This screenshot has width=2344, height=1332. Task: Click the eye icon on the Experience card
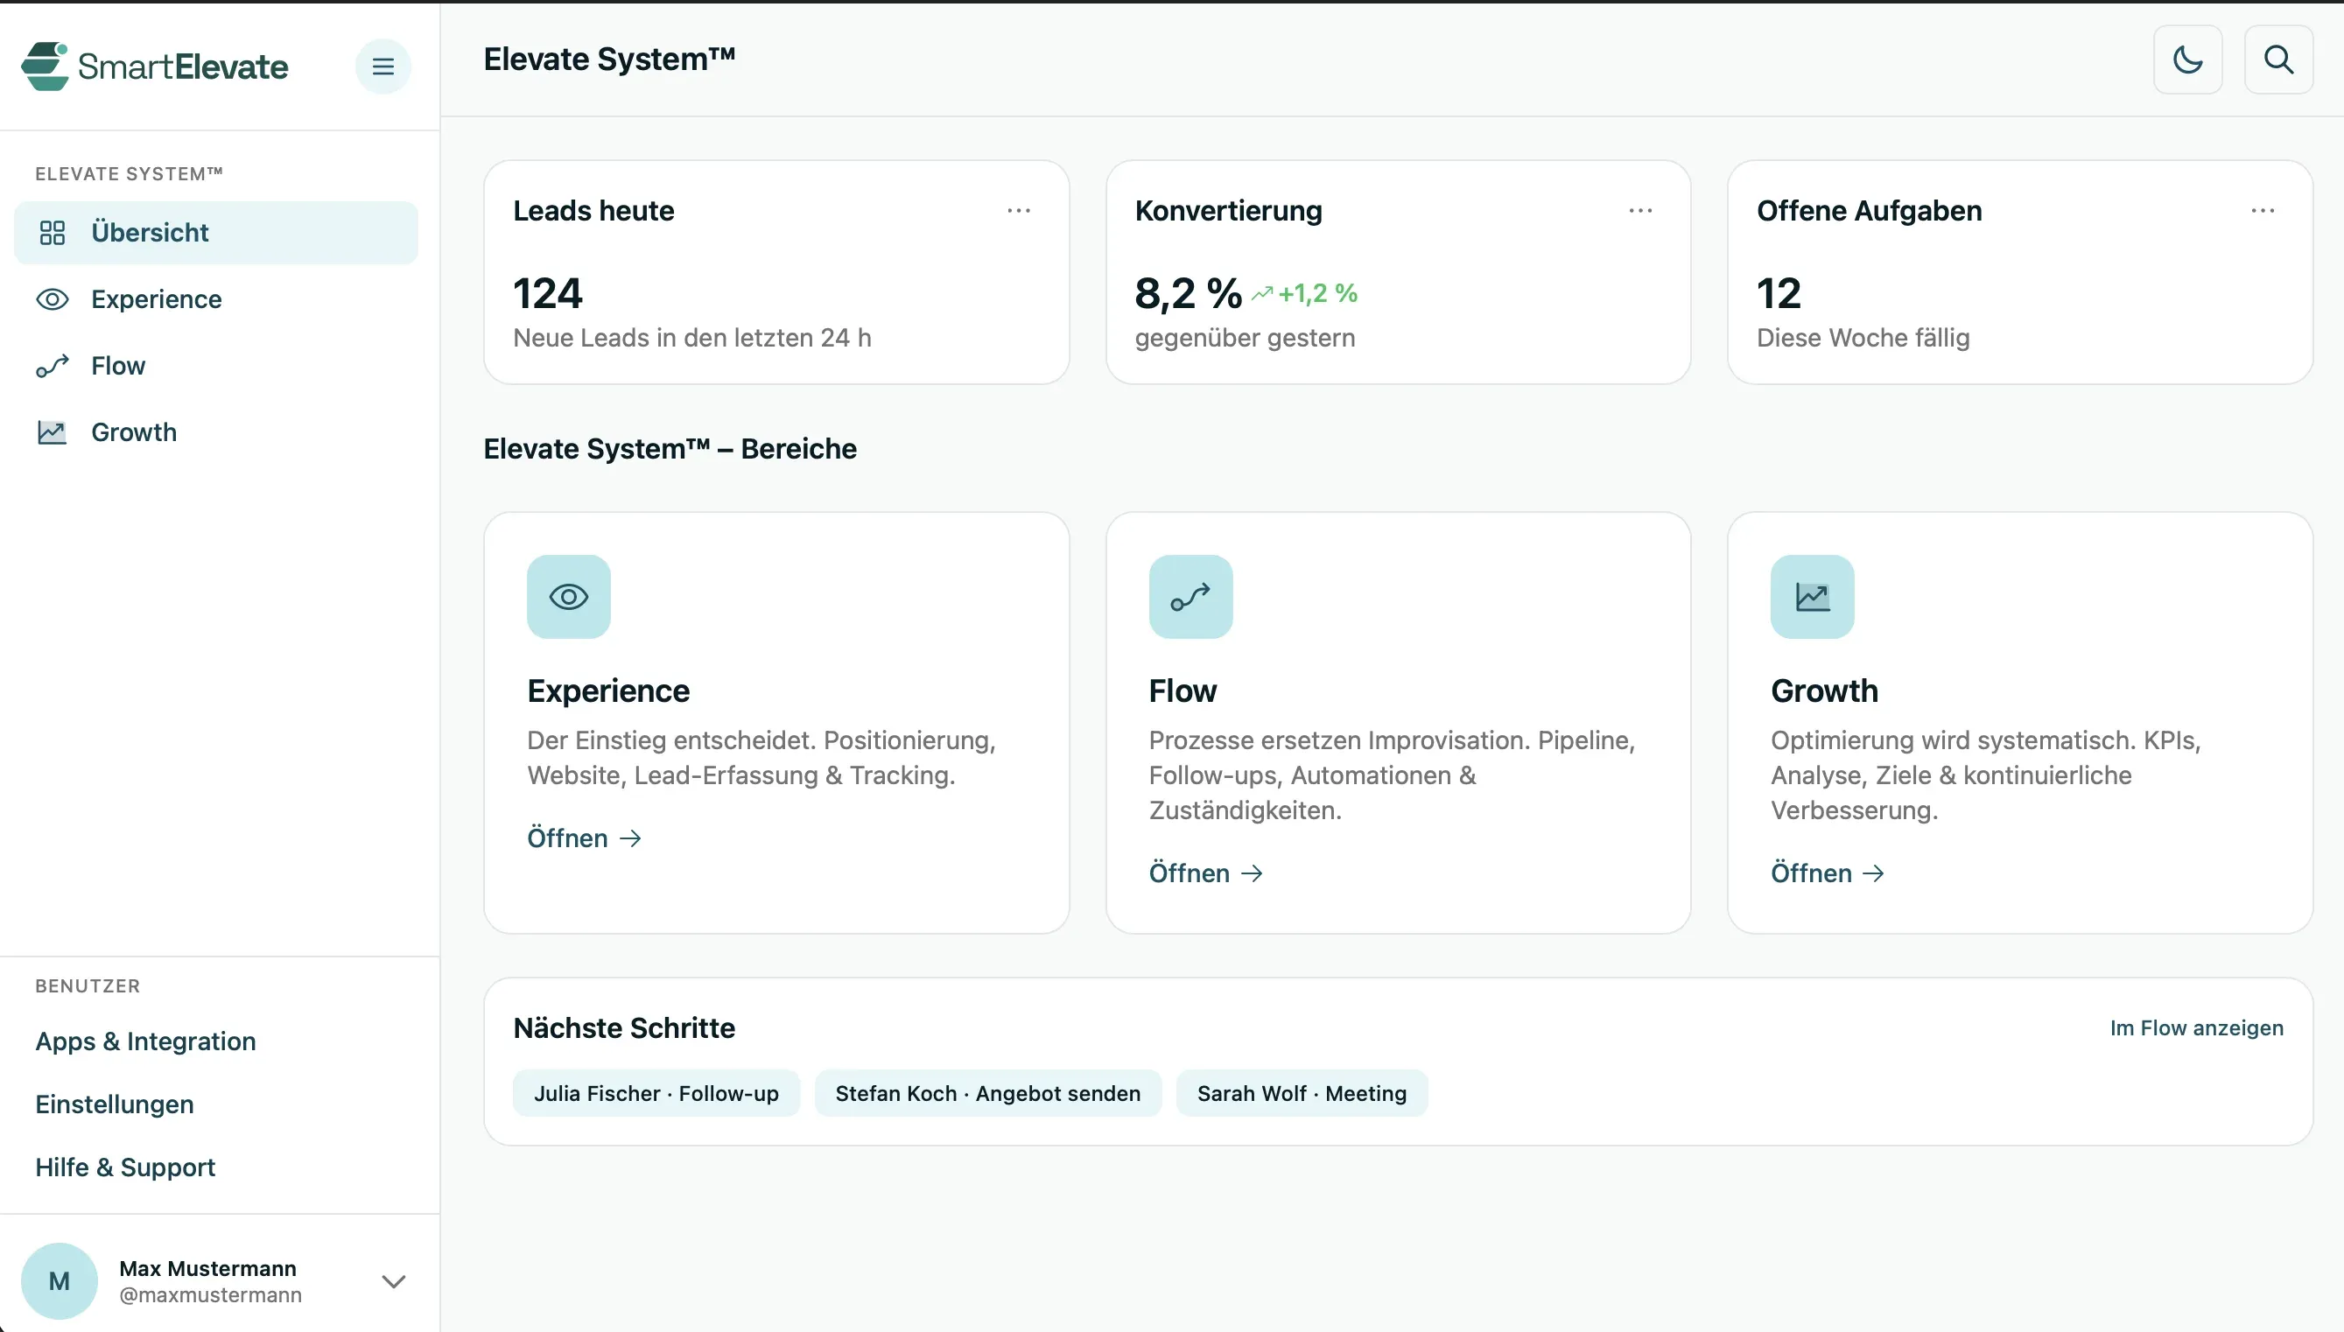568,597
